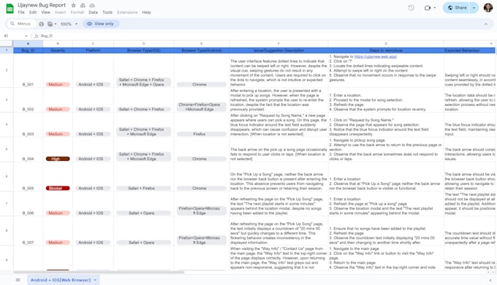Select column F header

click(x=278, y=44)
